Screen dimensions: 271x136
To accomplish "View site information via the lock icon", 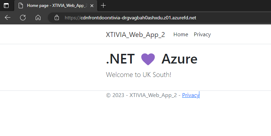I will click(x=57, y=18).
